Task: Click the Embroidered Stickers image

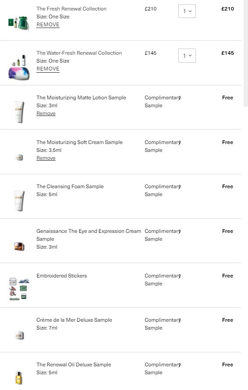Action: (x=19, y=289)
